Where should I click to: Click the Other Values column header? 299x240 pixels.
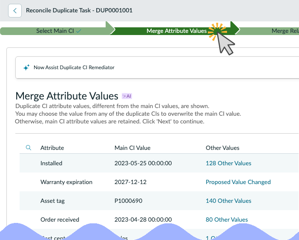222,148
